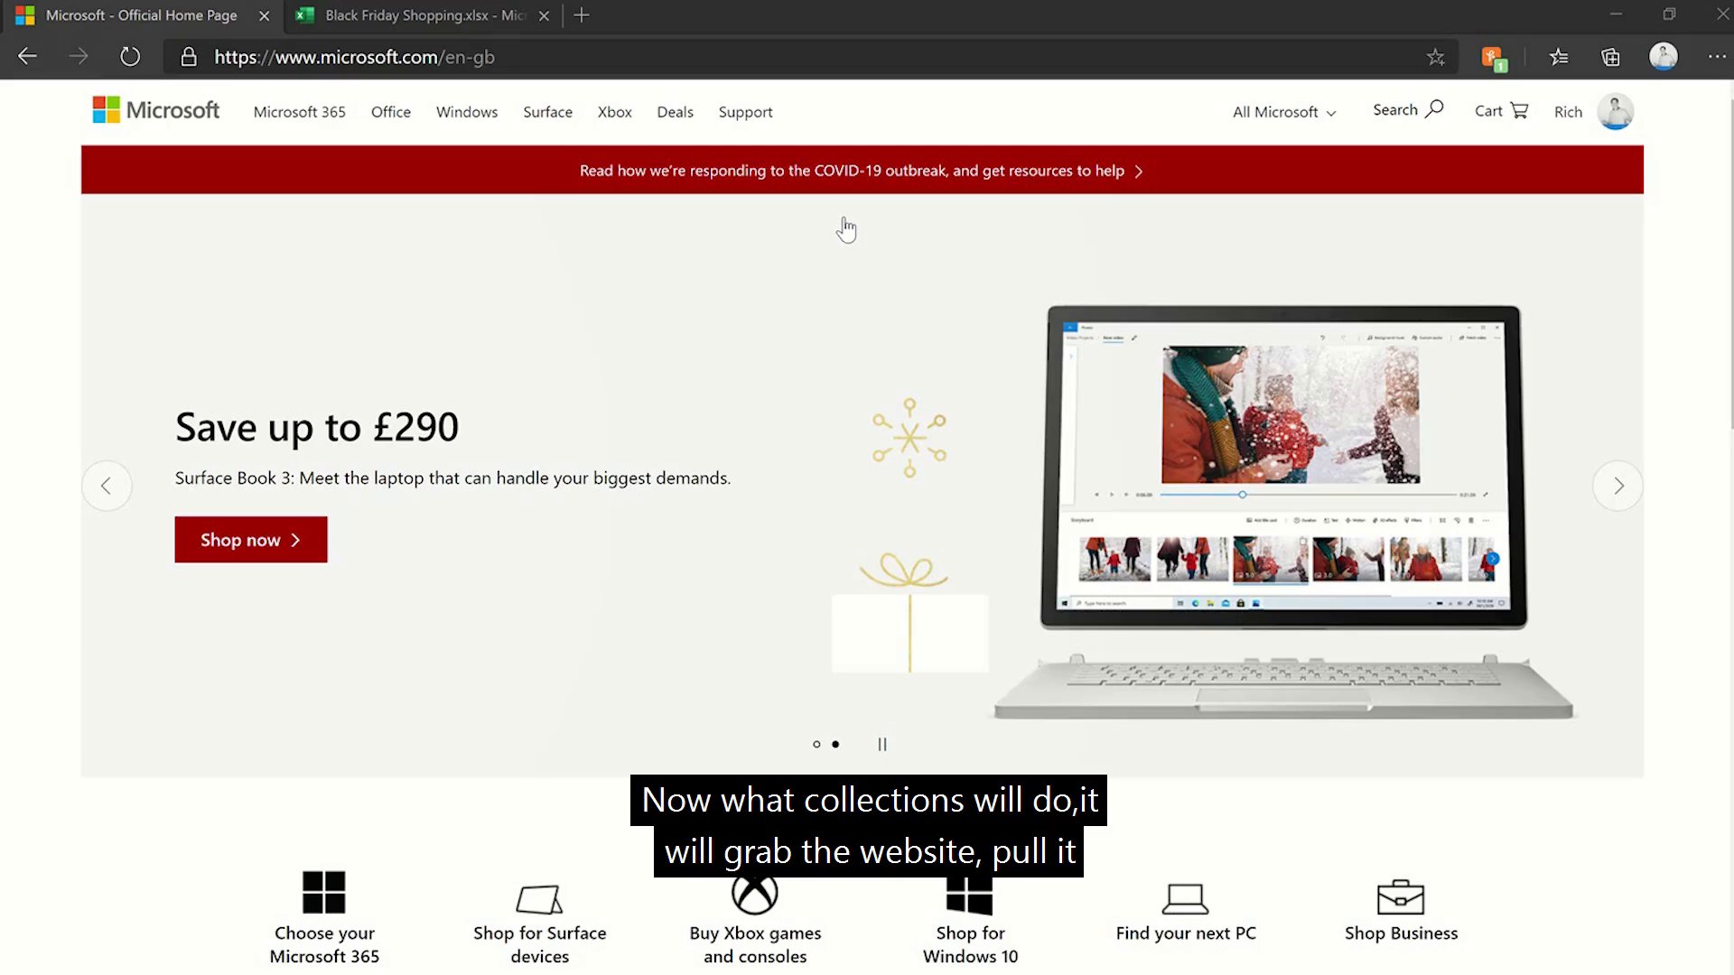Click Shop for Surface devices icon
The width and height of the screenshot is (1734, 975).
(539, 899)
